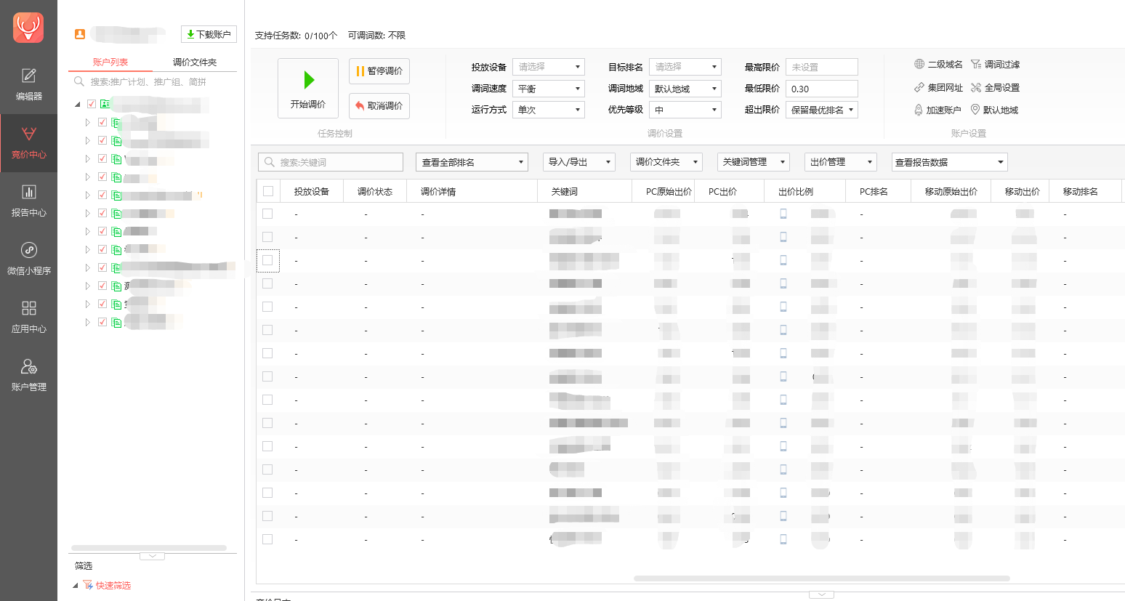The width and height of the screenshot is (1125, 601).
Task: Check the second keyword row checkbox
Action: tap(267, 237)
